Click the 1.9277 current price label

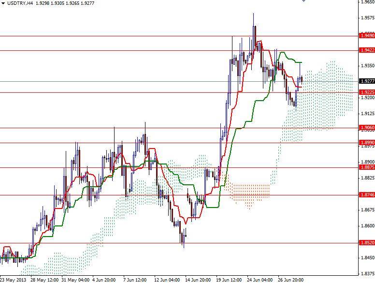(x=367, y=81)
